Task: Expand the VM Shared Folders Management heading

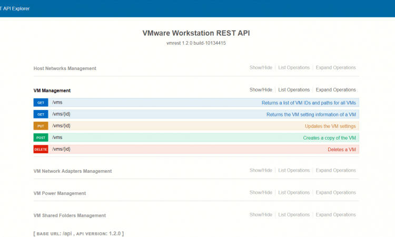Action: tap(70, 215)
